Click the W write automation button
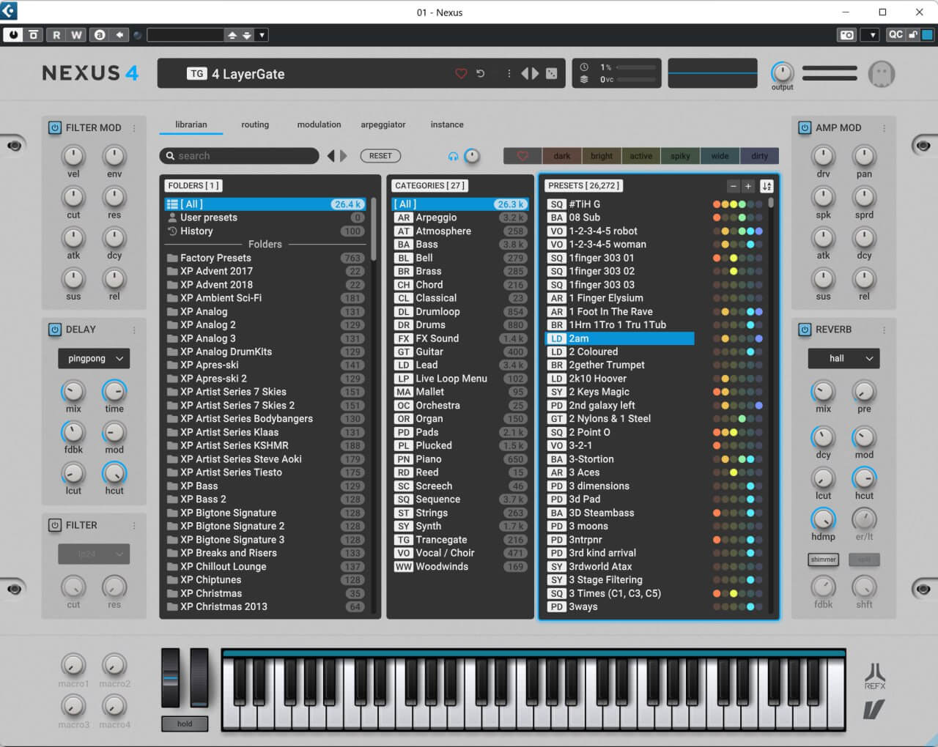 [76, 34]
